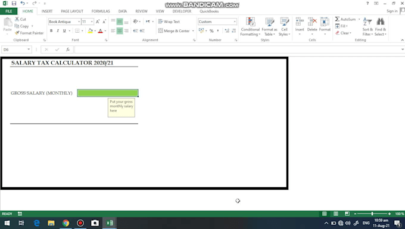405x229 pixels.
Task: Switch to DATA tab
Action: click(123, 11)
